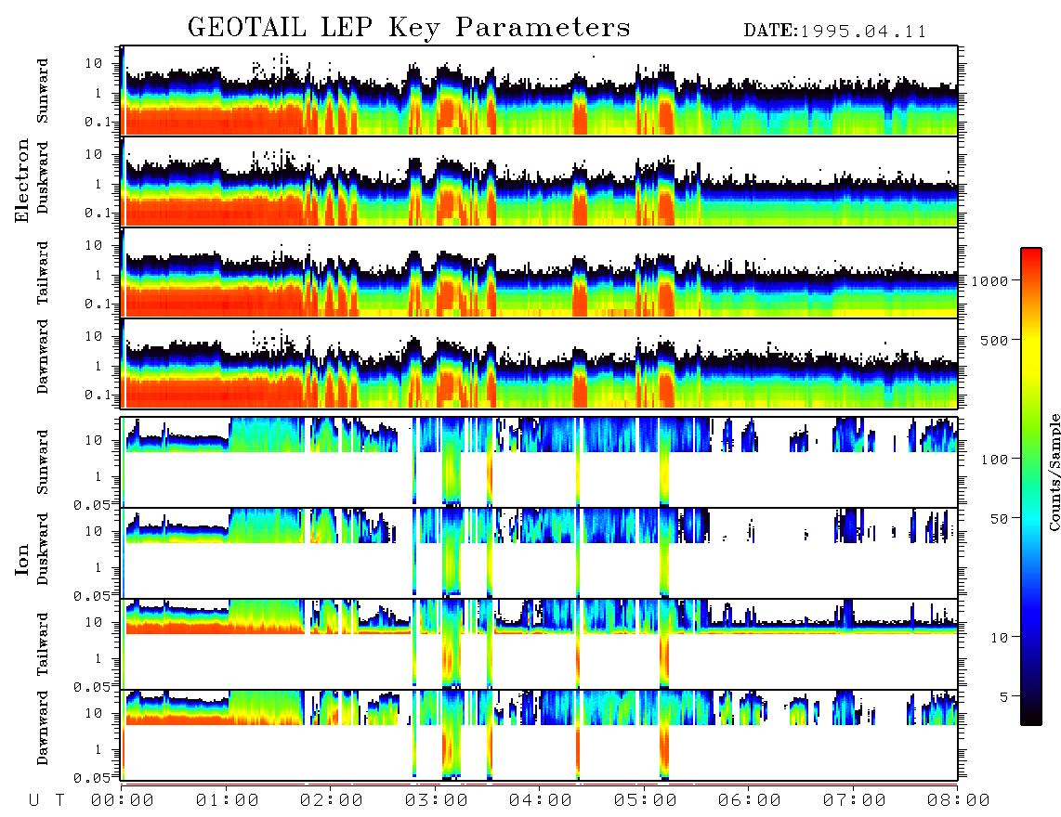Screen dimensions: 1061x817
Task: Open the Electron Dawnward spectrogram panel
Action: (x=539, y=363)
